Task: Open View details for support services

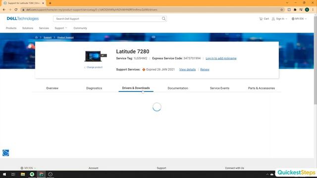Action: pos(187,69)
